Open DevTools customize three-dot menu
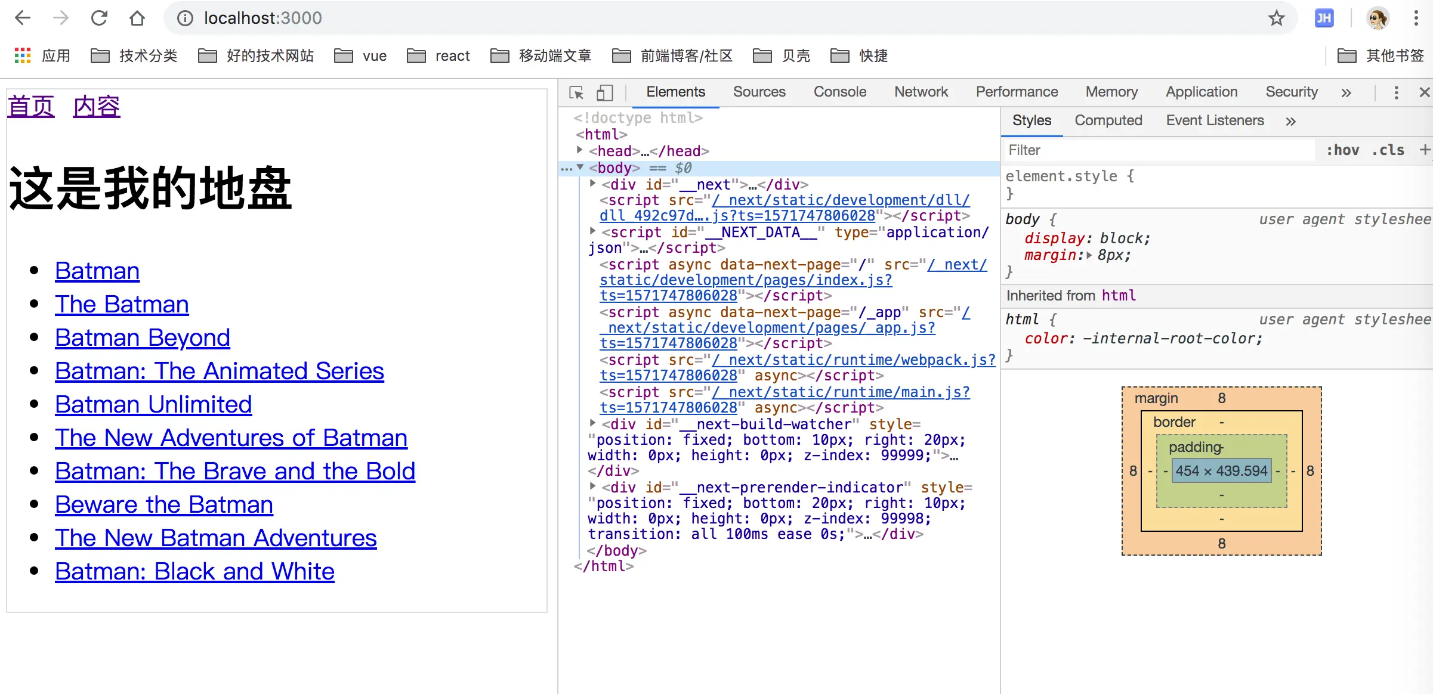1433x694 pixels. click(1396, 92)
